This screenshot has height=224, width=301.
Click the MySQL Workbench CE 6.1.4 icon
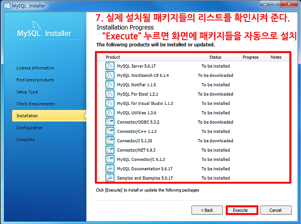[110, 75]
